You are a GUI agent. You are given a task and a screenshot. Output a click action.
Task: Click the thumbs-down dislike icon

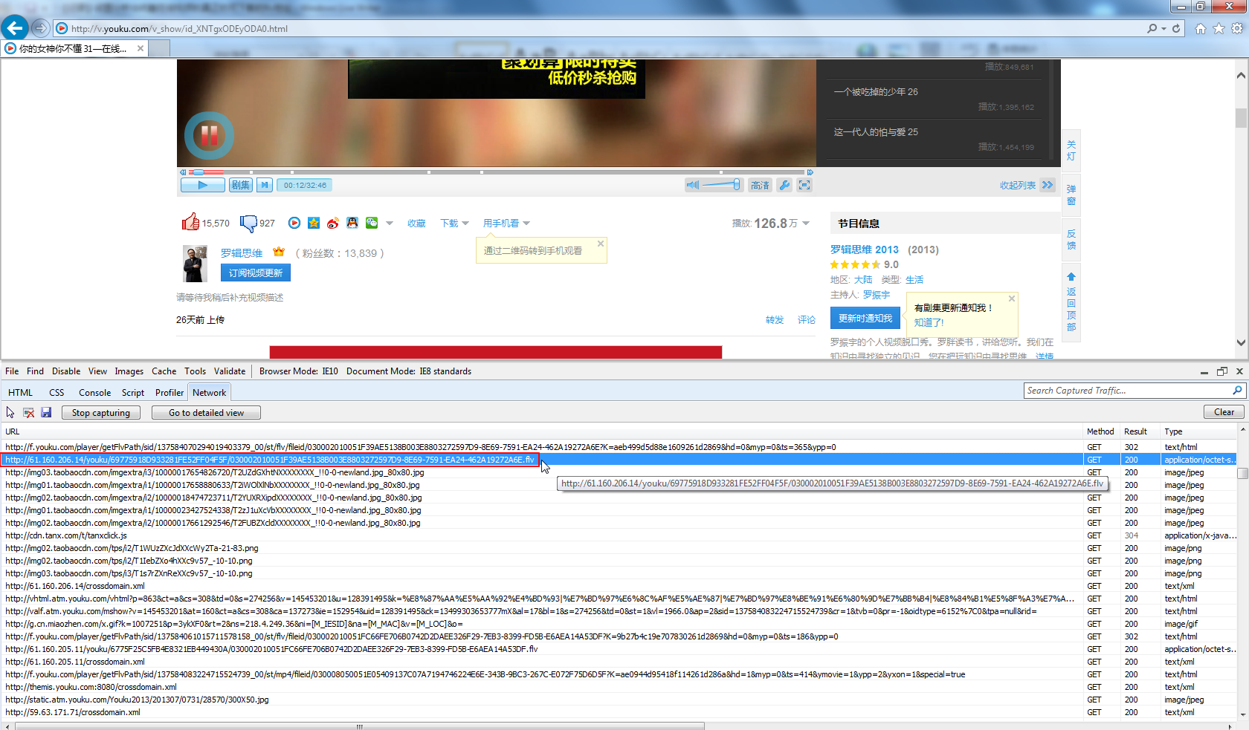point(248,223)
